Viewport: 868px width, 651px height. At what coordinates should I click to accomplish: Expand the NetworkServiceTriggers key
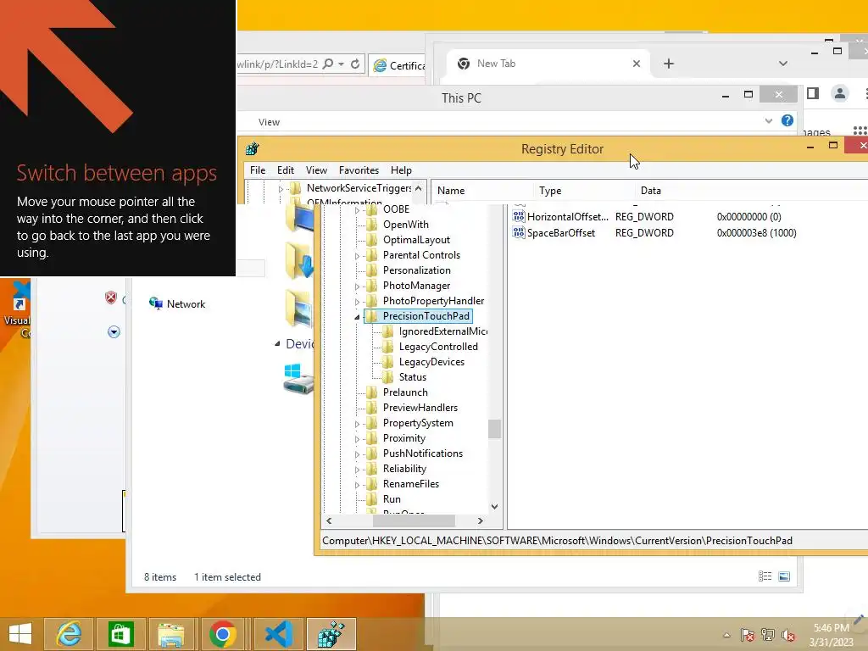point(281,189)
